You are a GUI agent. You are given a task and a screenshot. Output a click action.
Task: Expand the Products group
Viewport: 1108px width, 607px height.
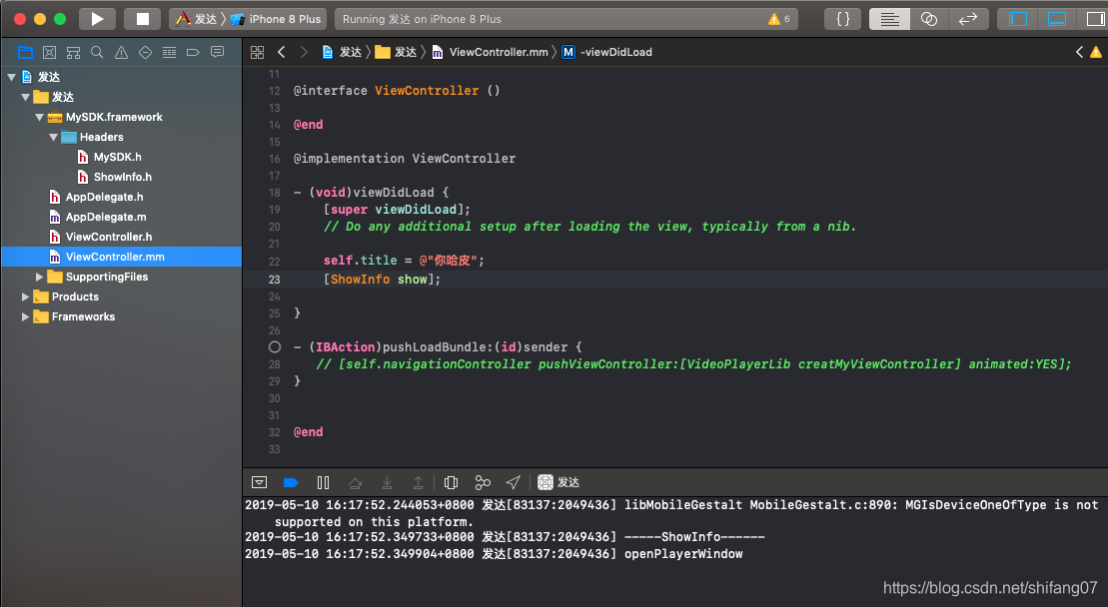[x=25, y=297]
